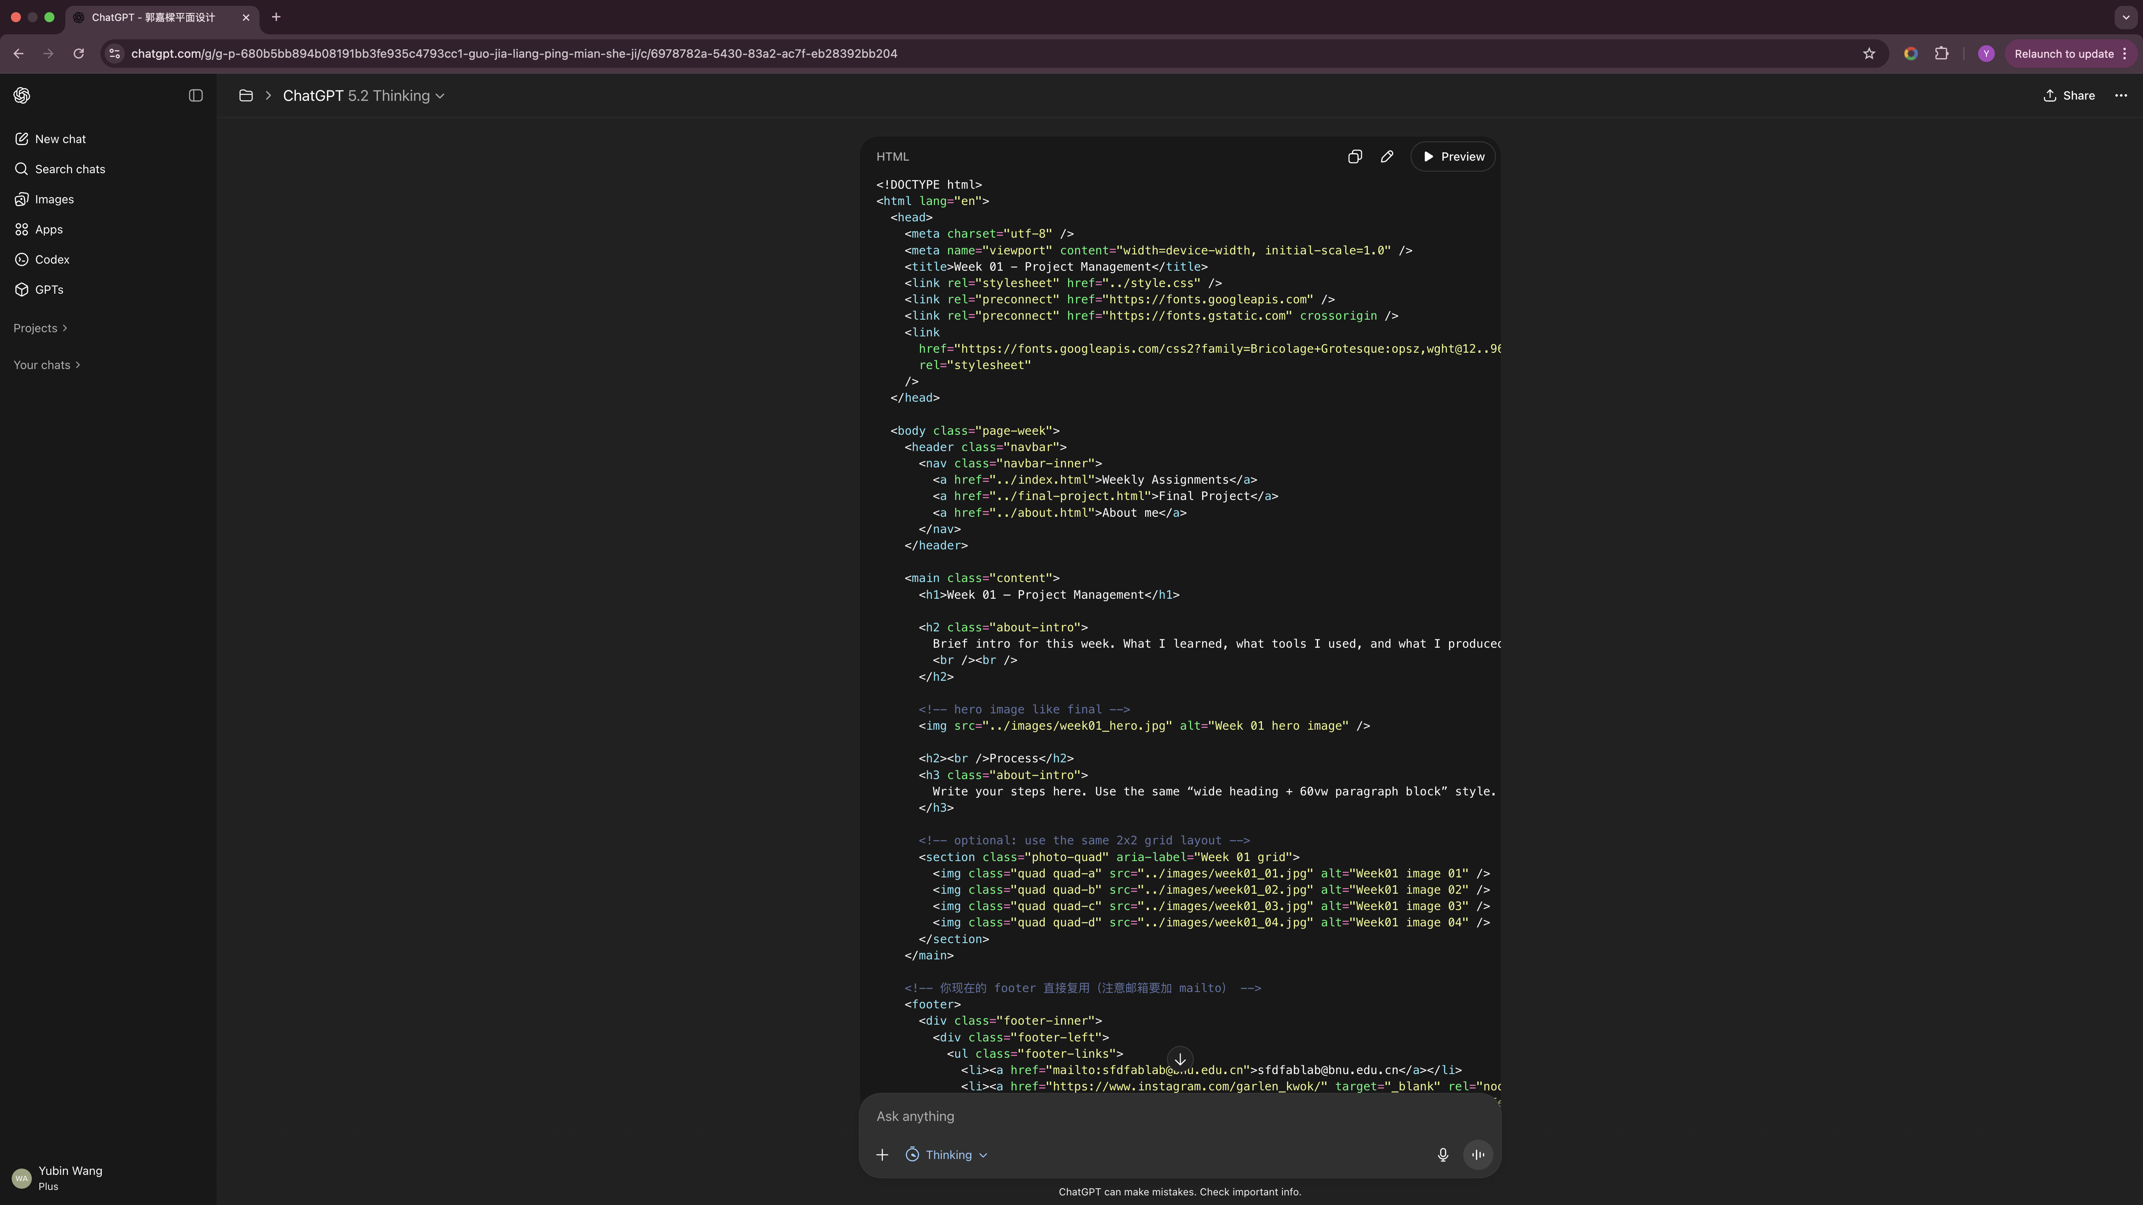This screenshot has height=1205, width=2143.
Task: Open Codex from the sidebar
Action: (x=52, y=259)
